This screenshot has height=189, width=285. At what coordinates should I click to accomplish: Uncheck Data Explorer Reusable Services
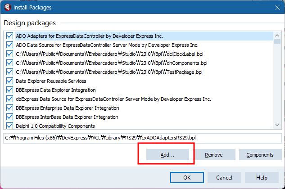(x=9, y=81)
